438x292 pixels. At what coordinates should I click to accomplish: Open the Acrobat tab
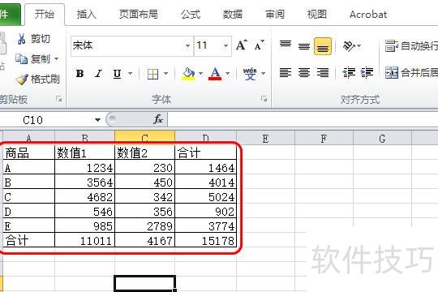(368, 15)
